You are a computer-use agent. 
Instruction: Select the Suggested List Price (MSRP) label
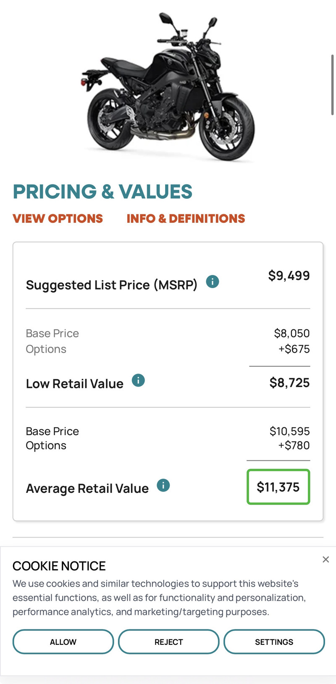[112, 285]
